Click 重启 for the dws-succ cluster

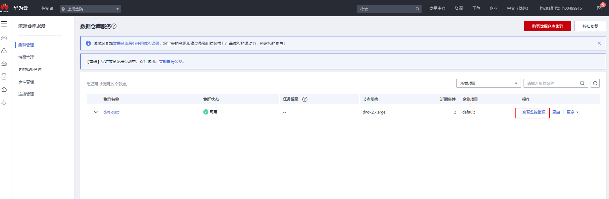tap(556, 112)
